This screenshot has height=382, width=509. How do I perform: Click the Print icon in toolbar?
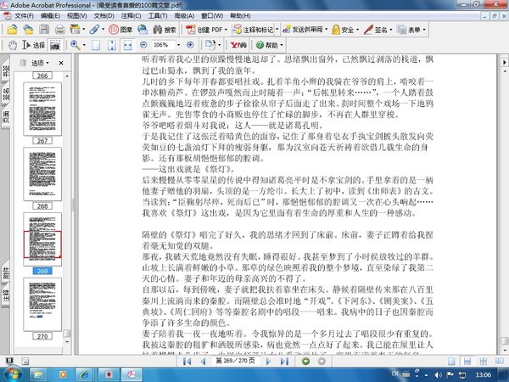[x=60, y=30]
